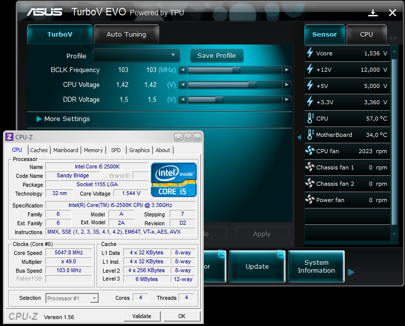This screenshot has height=326, width=405.
Task: Open the Profile dropdown
Action: [x=136, y=55]
